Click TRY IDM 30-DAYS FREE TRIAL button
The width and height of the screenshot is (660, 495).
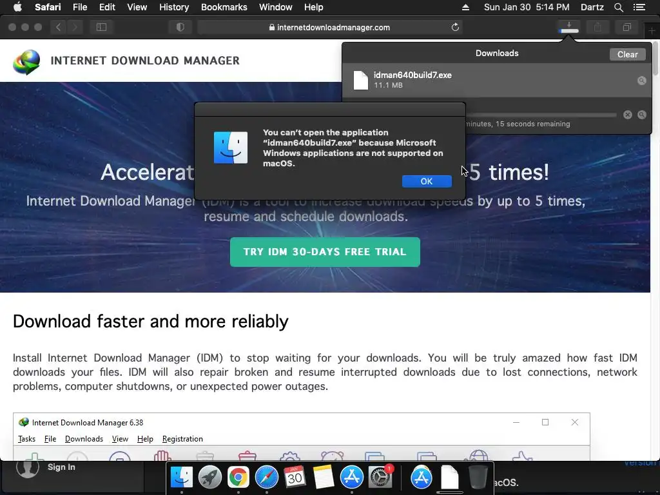325,252
